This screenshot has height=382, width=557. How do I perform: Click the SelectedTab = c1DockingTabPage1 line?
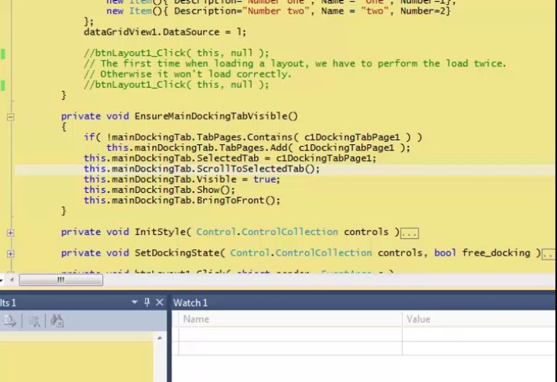pos(230,158)
